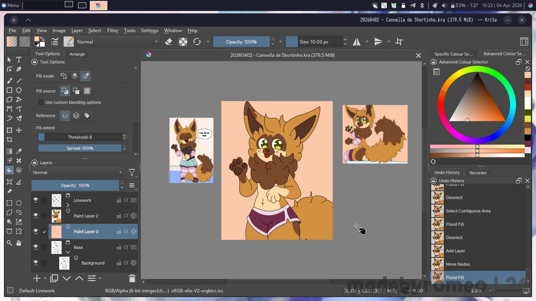
Task: Delete layer with the trash icon
Action: tap(132, 278)
